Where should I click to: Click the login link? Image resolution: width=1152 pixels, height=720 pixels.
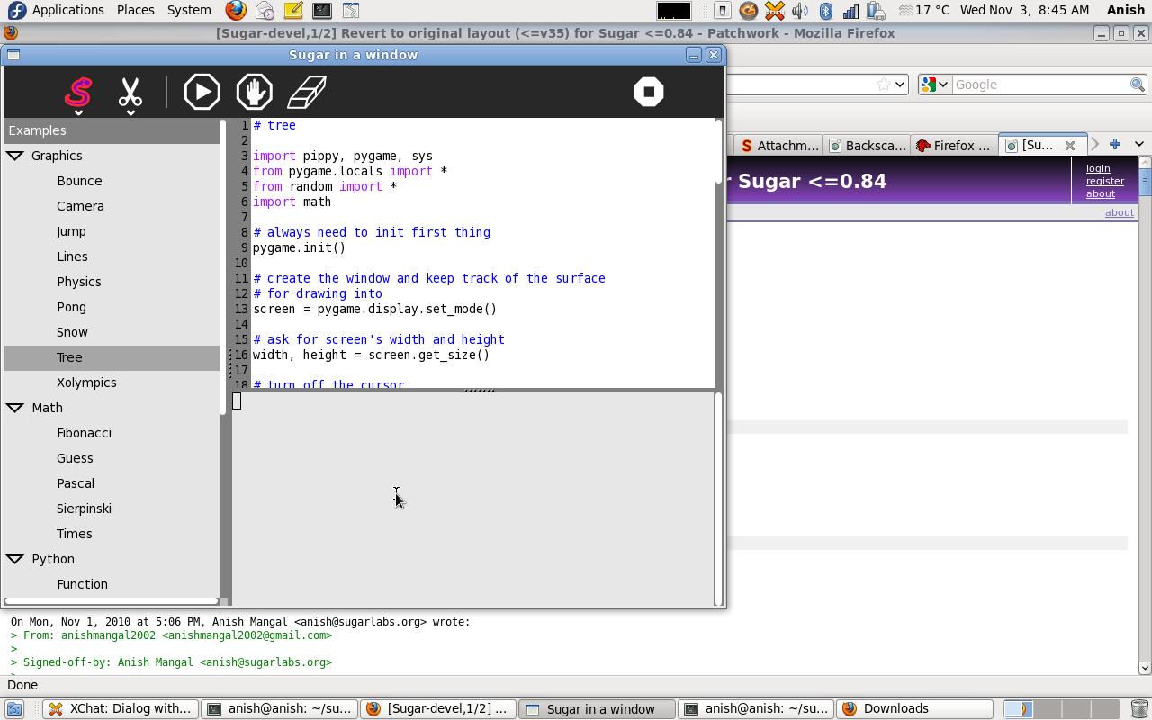1098,168
